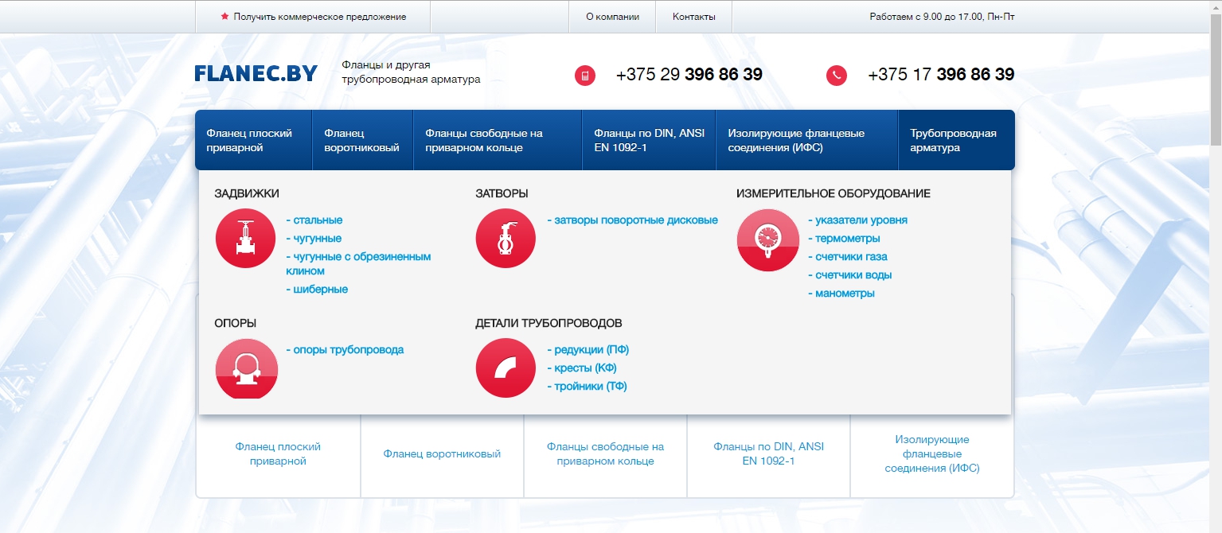The height and width of the screenshot is (533, 1222).
Task: Open счетчики газа link
Action: click(x=848, y=257)
